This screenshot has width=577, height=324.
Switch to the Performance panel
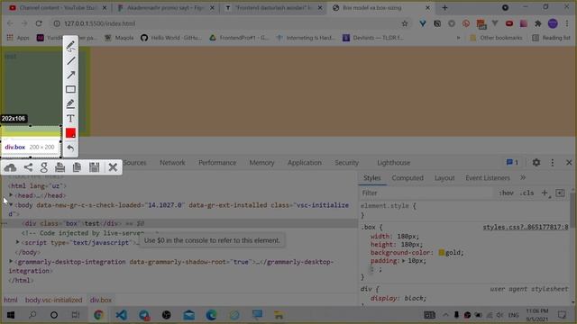coord(217,162)
